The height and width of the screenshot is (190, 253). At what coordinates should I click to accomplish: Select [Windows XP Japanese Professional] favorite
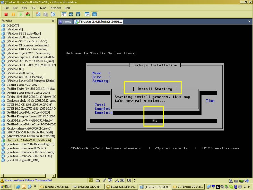pos(28,45)
